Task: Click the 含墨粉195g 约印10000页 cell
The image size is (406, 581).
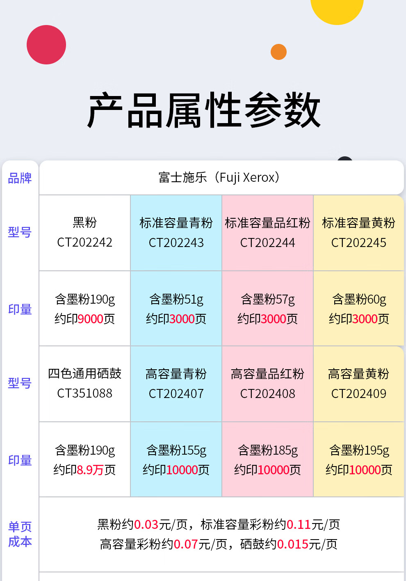Action: coord(359,460)
